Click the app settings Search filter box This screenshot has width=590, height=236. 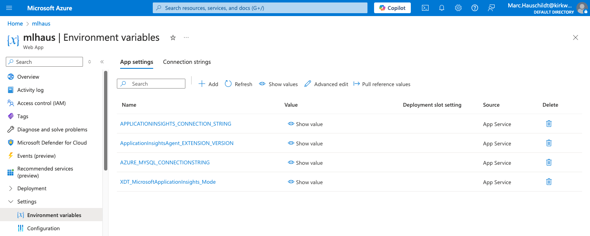coord(151,84)
